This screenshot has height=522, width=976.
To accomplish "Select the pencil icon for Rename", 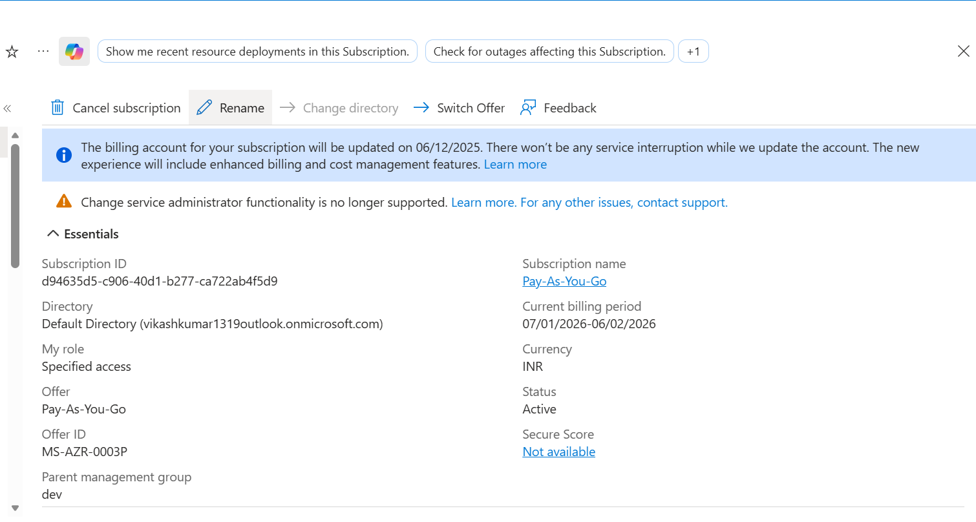I will [x=206, y=107].
